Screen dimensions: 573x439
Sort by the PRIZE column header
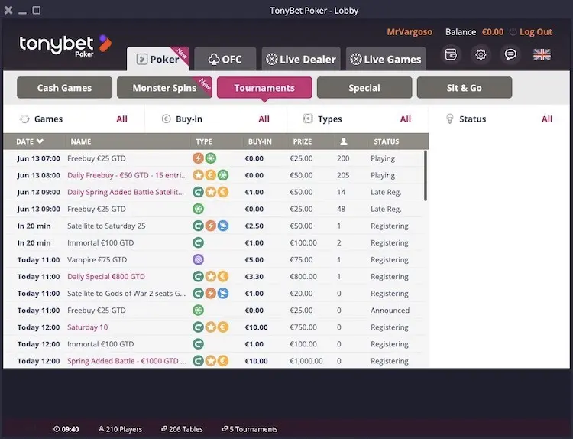coord(303,141)
